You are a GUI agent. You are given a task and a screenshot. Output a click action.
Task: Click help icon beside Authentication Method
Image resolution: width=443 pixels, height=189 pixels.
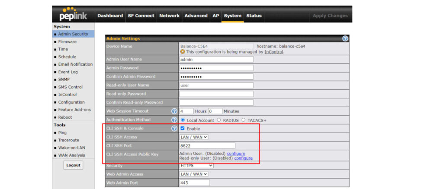click(174, 120)
